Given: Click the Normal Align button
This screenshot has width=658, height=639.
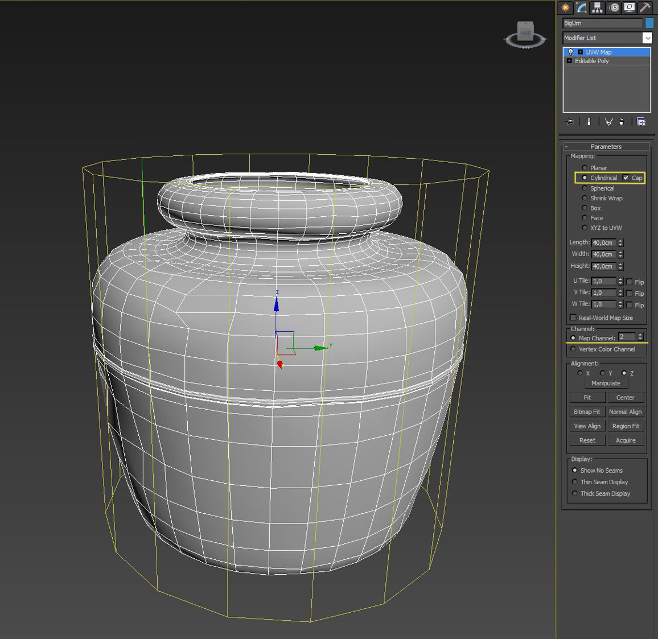Looking at the screenshot, I should (x=625, y=411).
